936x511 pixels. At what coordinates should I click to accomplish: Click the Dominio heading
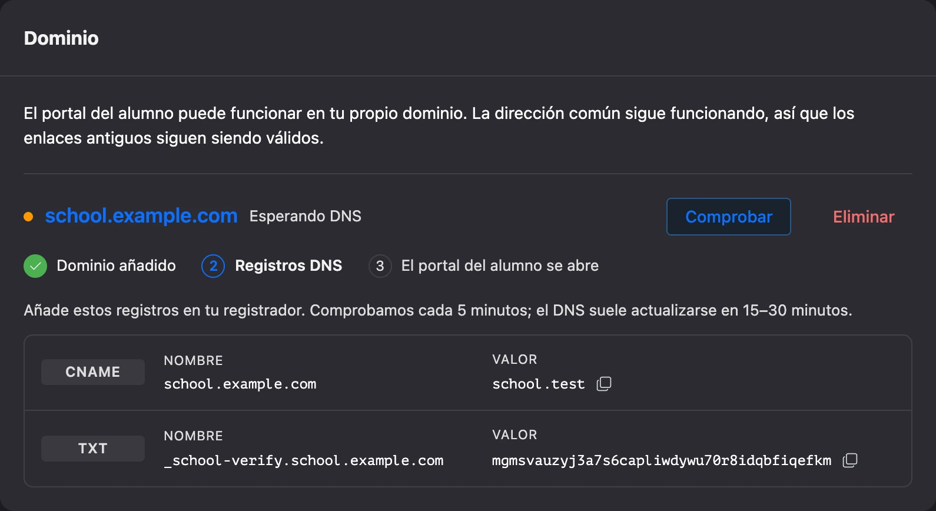coord(61,38)
